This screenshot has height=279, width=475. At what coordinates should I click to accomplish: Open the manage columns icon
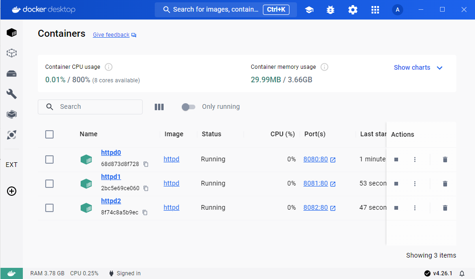click(159, 106)
